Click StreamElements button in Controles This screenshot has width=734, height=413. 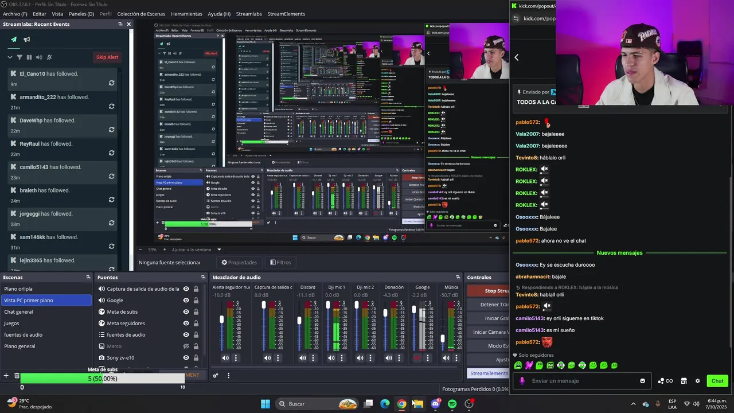coord(488,373)
